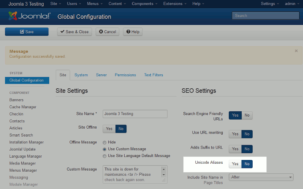Click the Cancel button
Screen dimensions: 303x189
point(107,32)
